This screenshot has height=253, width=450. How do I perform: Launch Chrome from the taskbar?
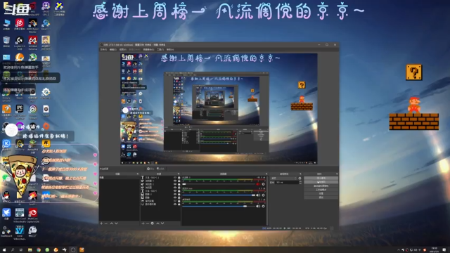39,250
